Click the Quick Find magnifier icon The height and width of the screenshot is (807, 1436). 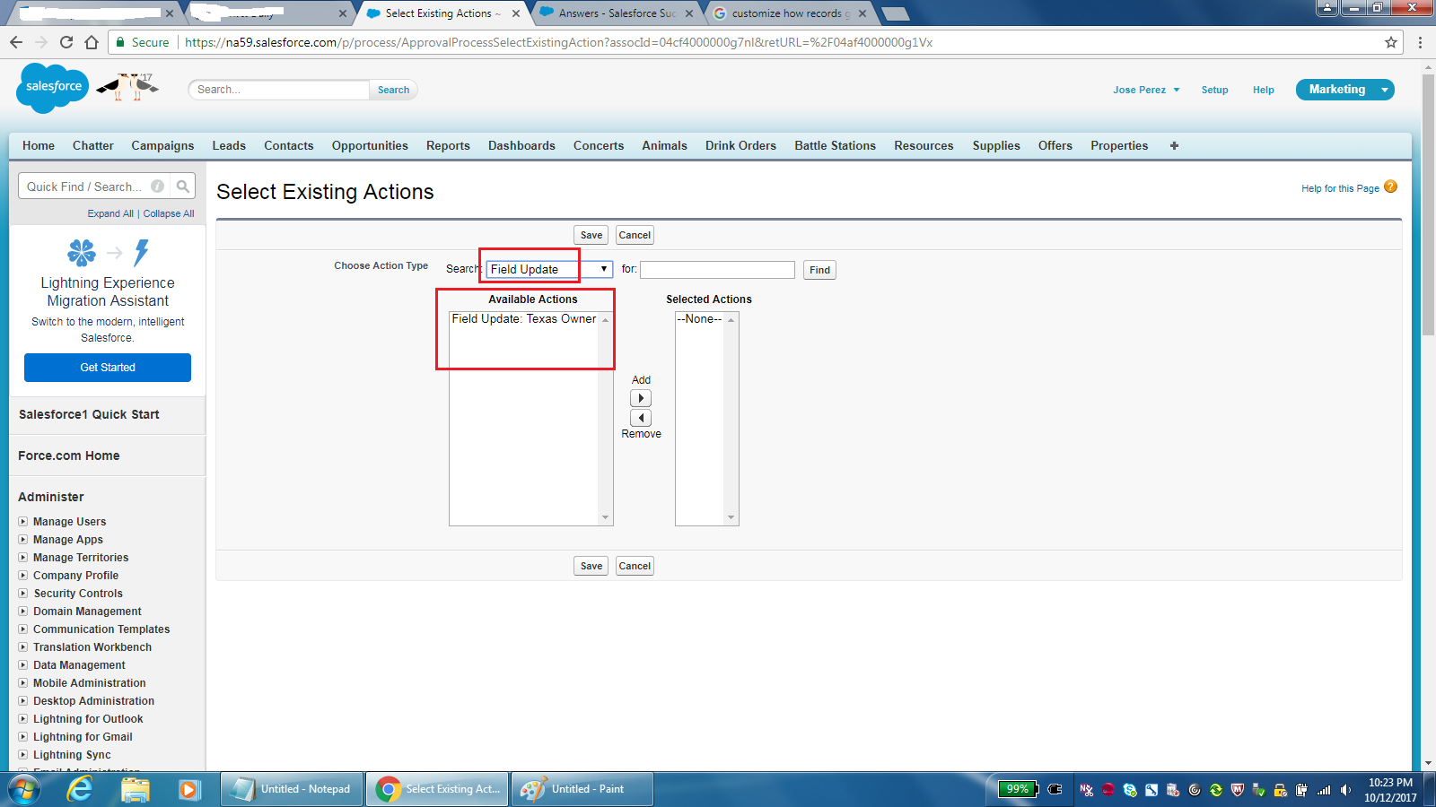pos(183,187)
